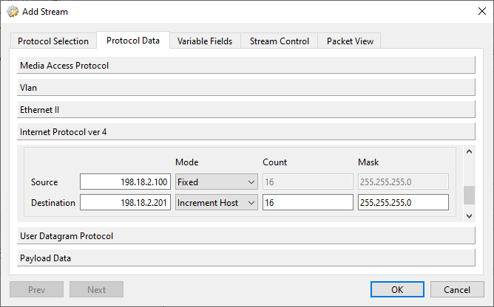Click the Mask column header
This screenshot has width=494, height=307.
coord(368,162)
